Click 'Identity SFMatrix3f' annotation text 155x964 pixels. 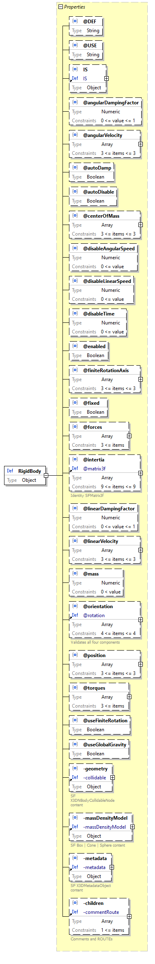click(87, 495)
